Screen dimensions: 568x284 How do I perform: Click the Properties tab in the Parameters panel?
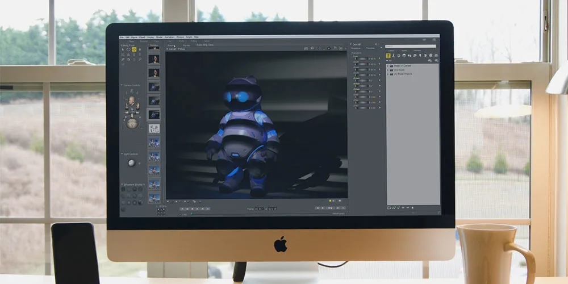pyautogui.click(x=370, y=48)
